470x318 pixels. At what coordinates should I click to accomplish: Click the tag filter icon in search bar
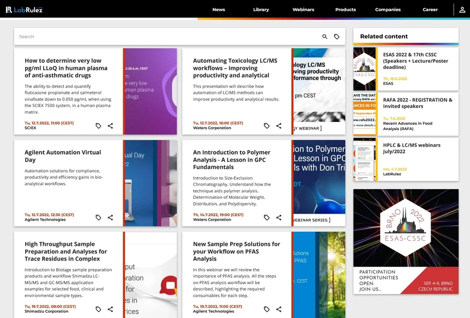[x=337, y=37]
